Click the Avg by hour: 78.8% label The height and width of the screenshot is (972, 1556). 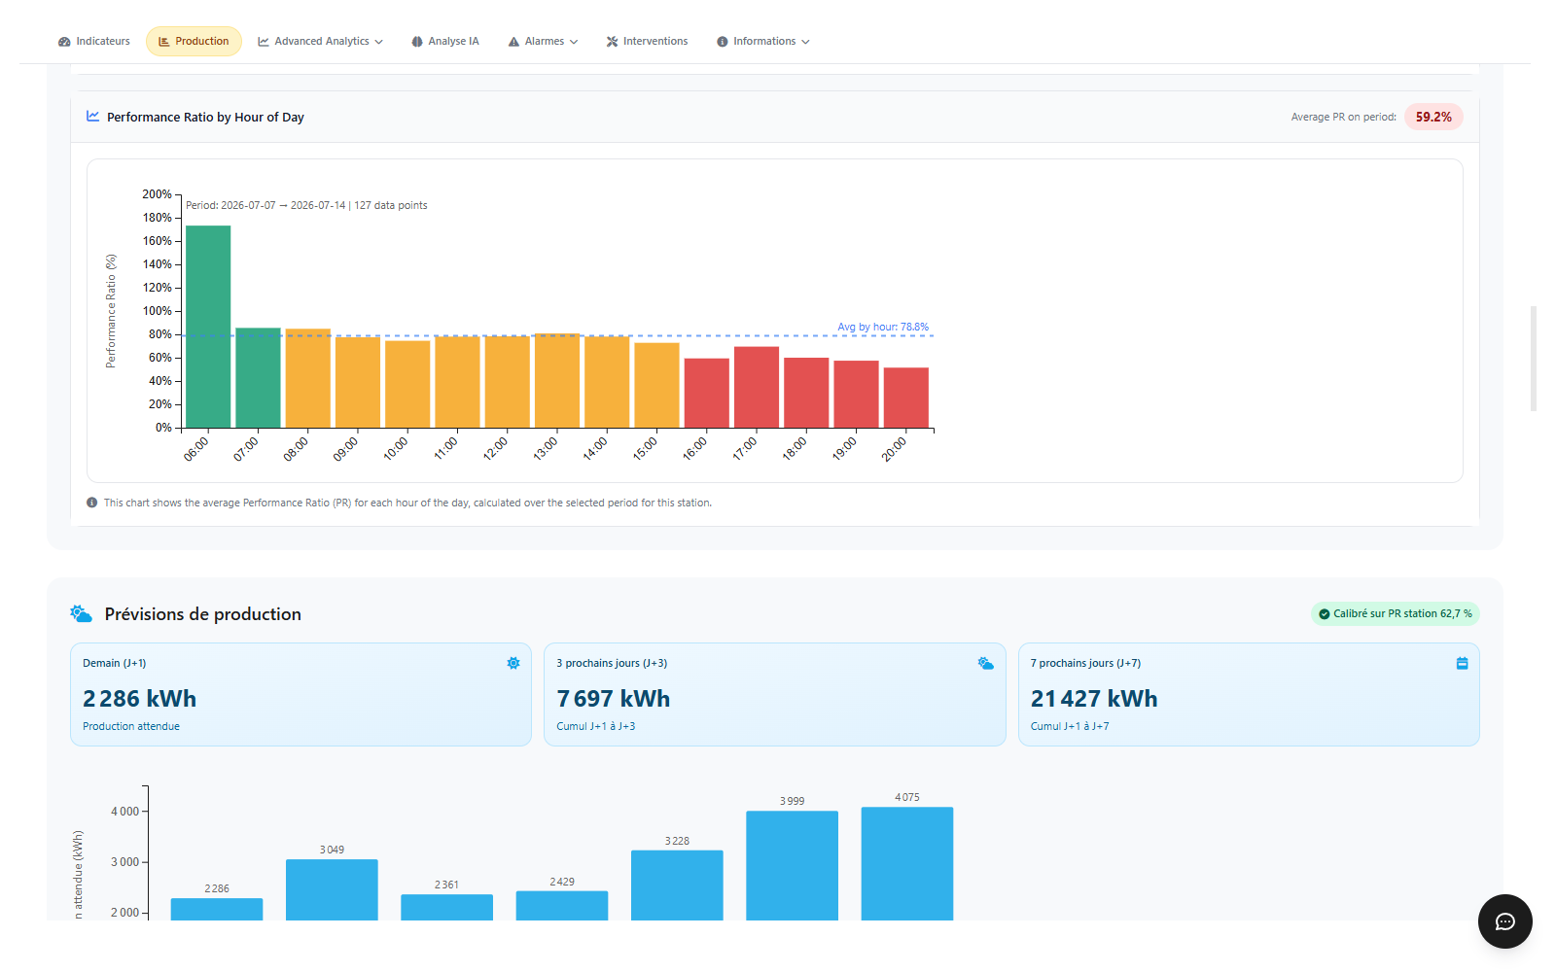tap(883, 327)
